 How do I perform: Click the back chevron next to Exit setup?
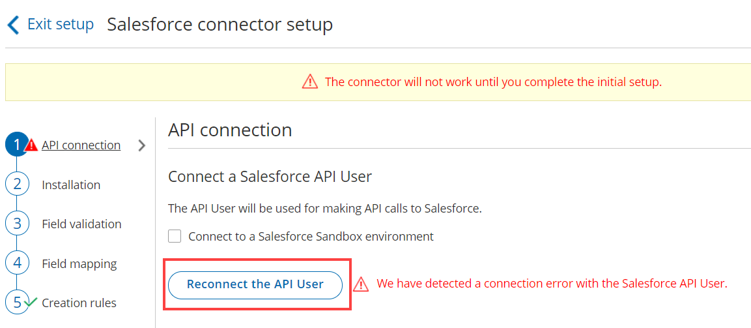pos(13,25)
